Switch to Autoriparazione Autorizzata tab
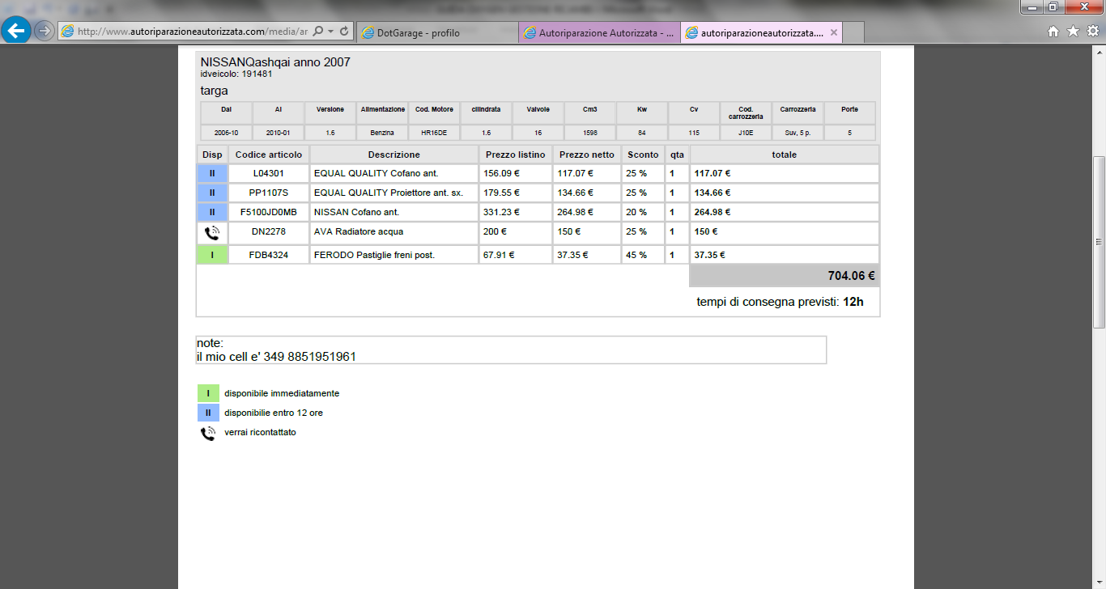This screenshot has width=1106, height=589. coord(599,32)
